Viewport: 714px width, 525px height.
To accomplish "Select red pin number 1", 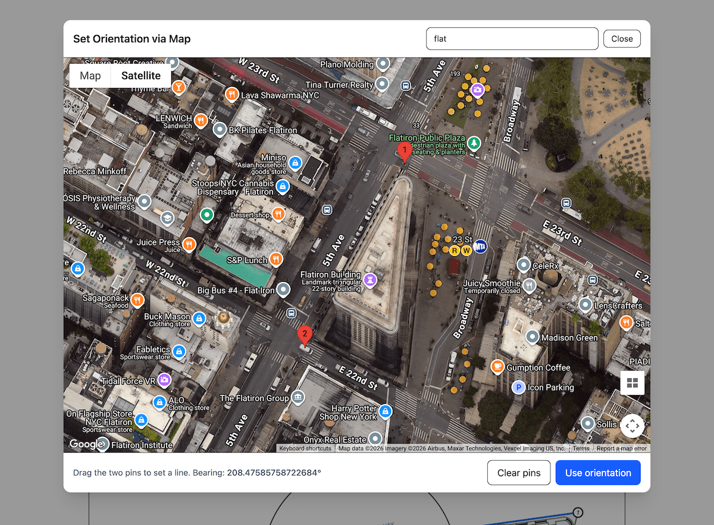I will 404,151.
